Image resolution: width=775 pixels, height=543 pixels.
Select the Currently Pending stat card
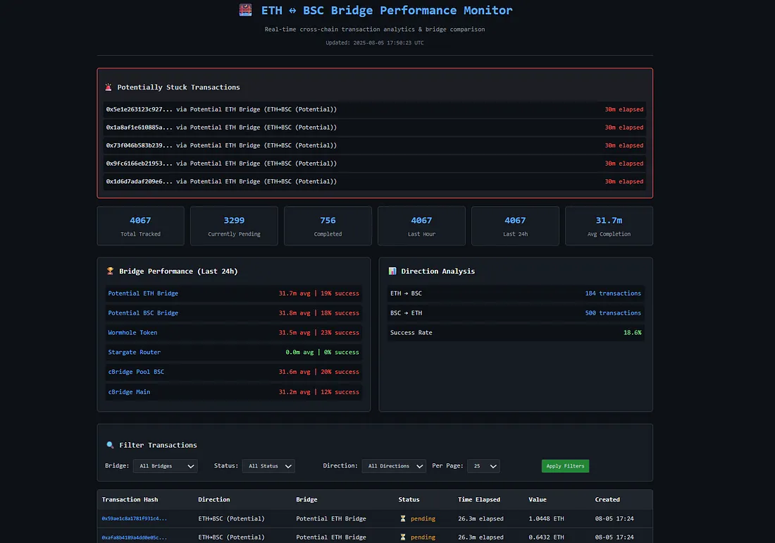[234, 226]
